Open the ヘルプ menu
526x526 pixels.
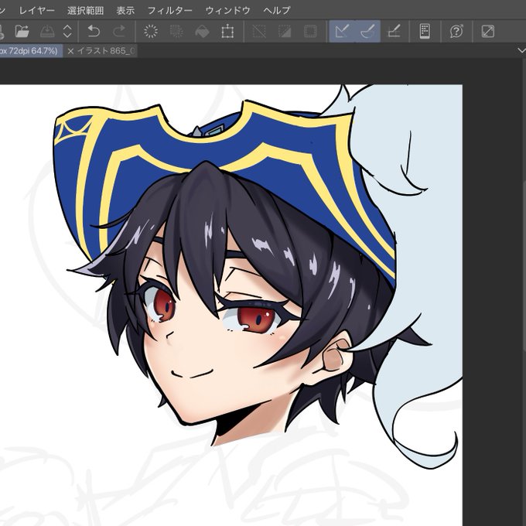[x=277, y=10]
